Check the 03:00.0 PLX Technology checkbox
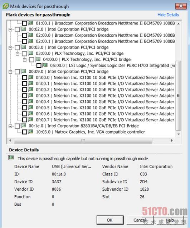This screenshot has height=228, width=190. [x=24, y=54]
